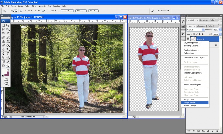Select the Path Selection tool
Screen dimensions: 223x134
coord(3,57)
